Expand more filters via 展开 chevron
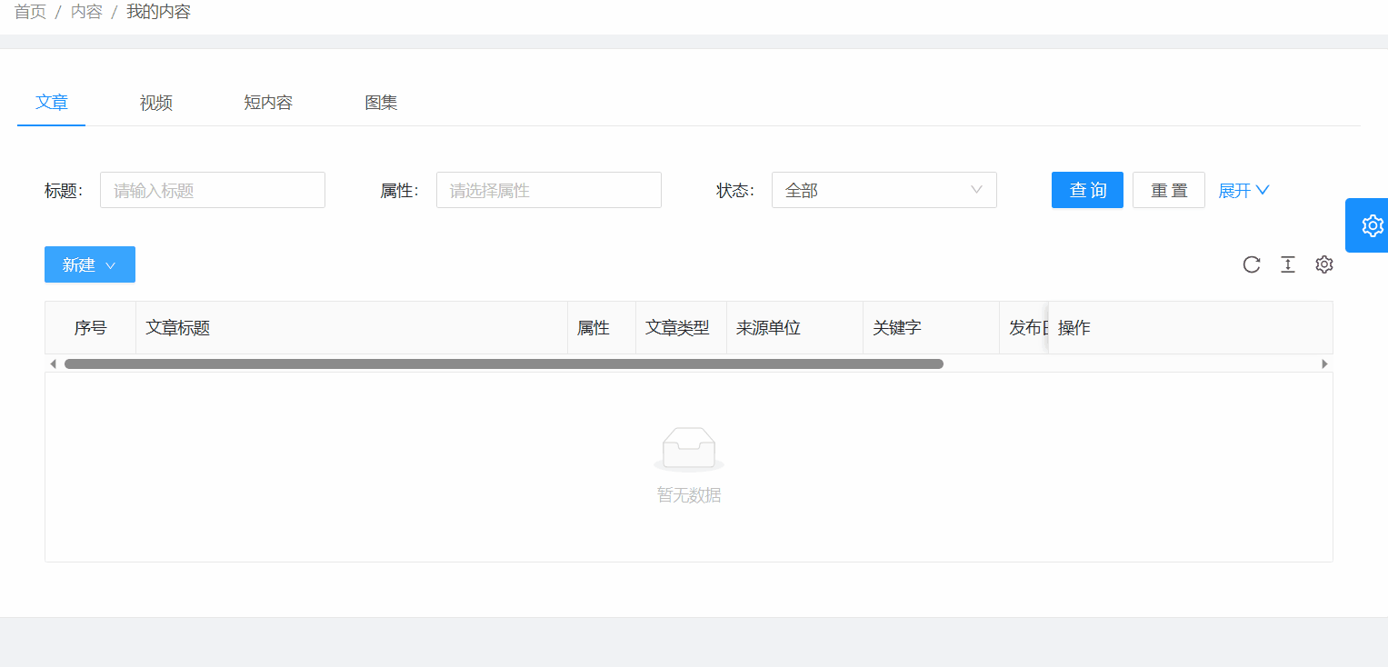1388x667 pixels. [x=1243, y=190]
